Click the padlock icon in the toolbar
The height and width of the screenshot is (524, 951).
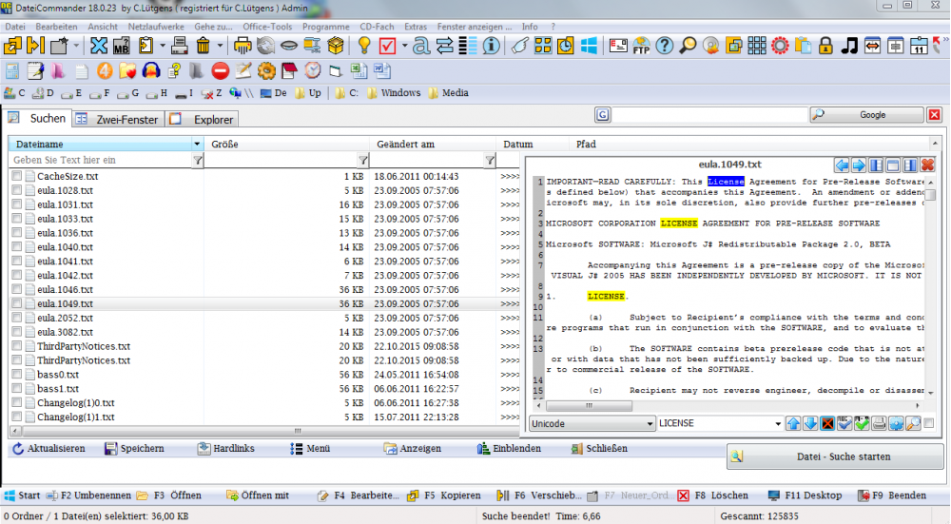(x=825, y=46)
